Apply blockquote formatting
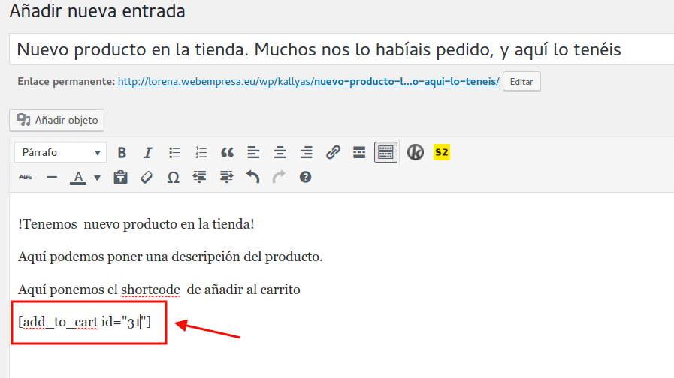674x378 pixels. pos(228,153)
